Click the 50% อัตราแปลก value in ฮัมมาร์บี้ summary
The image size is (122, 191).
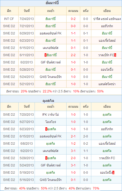[x=100, y=91]
